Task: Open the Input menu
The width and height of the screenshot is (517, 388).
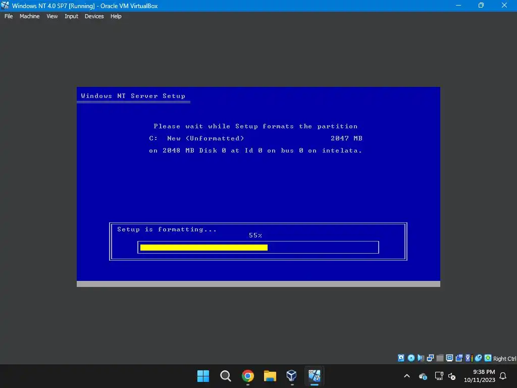Action: (x=71, y=16)
